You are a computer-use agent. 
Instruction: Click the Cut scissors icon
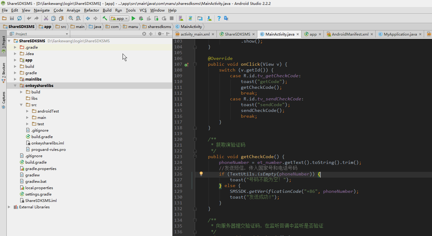46,19
